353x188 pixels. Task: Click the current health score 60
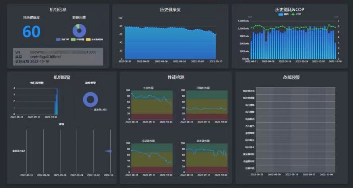click(x=31, y=31)
